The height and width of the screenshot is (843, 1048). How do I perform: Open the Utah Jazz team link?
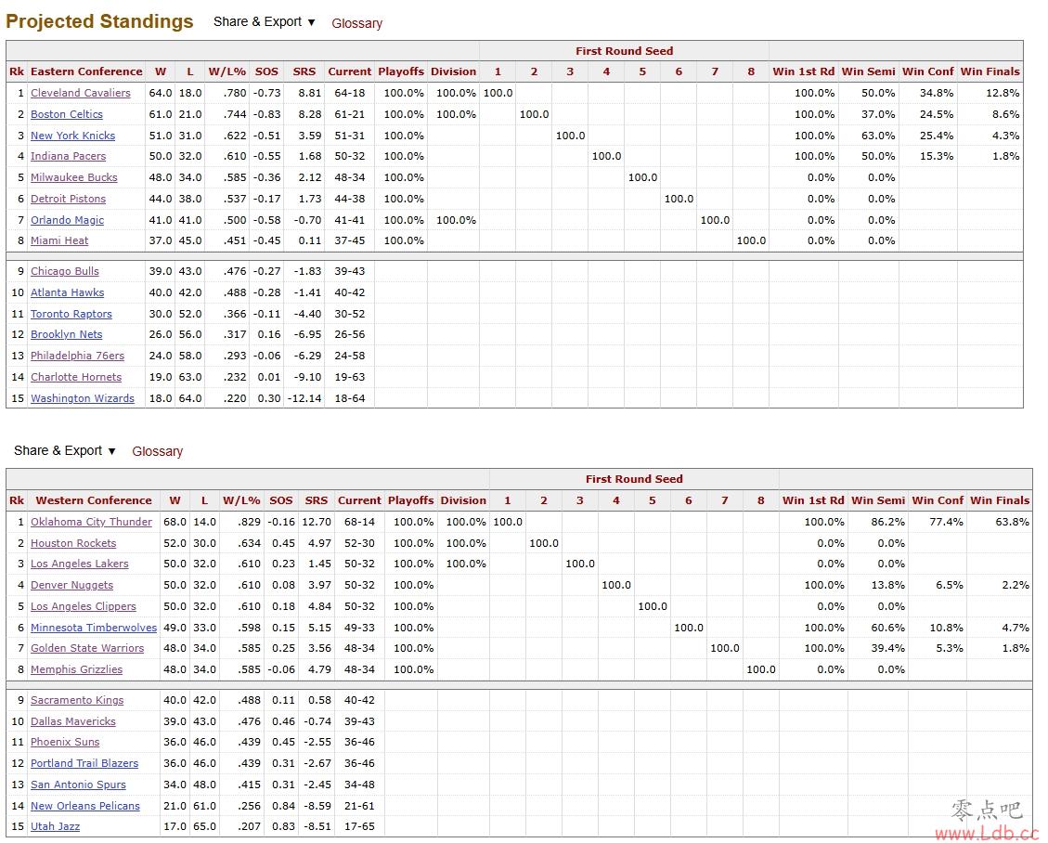pyautogui.click(x=56, y=826)
